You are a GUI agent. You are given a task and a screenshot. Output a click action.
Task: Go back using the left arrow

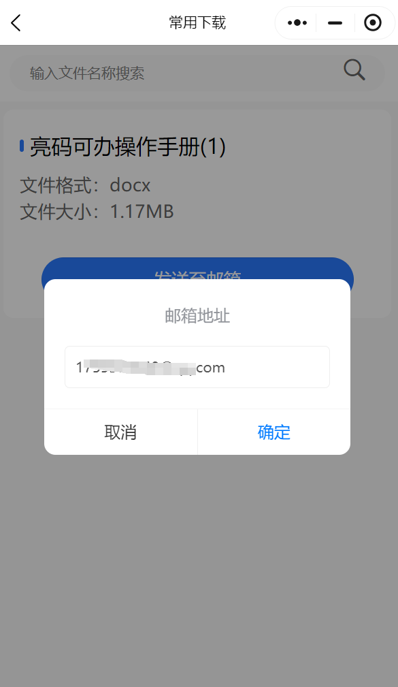tap(16, 22)
